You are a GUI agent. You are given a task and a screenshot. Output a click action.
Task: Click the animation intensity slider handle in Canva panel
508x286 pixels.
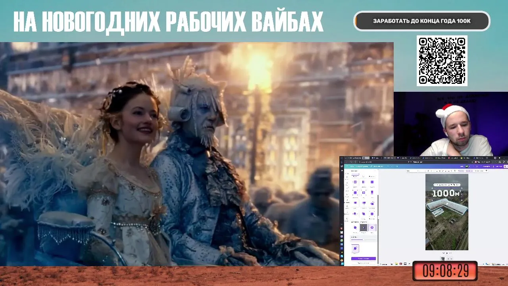pyautogui.click(x=363, y=240)
